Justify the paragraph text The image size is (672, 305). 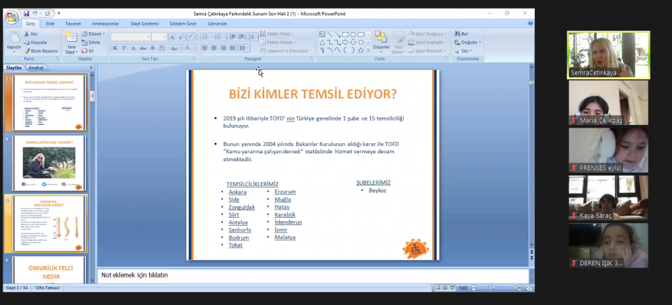[x=232, y=48]
